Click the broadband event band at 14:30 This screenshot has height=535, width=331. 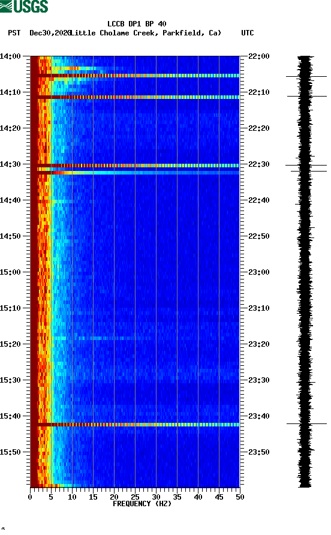pyautogui.click(x=135, y=166)
